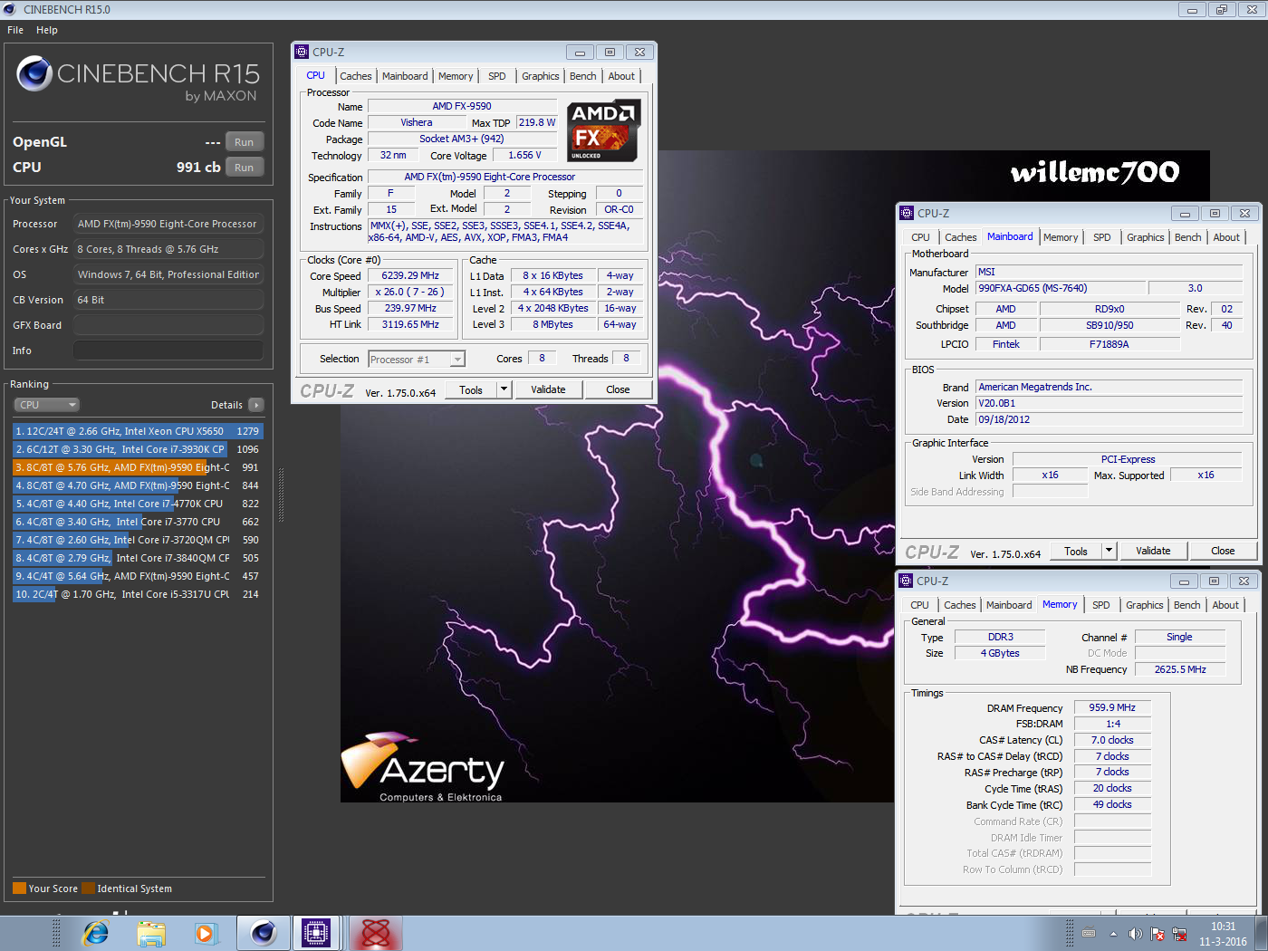Viewport: 1268px width, 951px height.
Task: Click the DRAM Frequency value 959.9 MHz
Action: pyautogui.click(x=1112, y=707)
